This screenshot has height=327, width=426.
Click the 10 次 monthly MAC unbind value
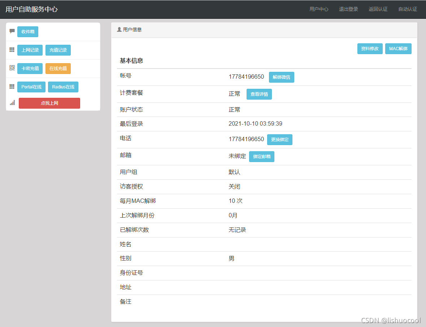pyautogui.click(x=235, y=201)
